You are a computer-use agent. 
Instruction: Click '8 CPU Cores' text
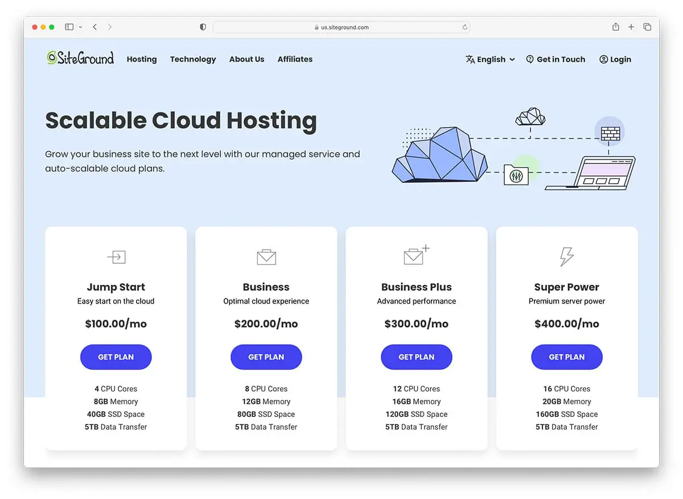[266, 389]
